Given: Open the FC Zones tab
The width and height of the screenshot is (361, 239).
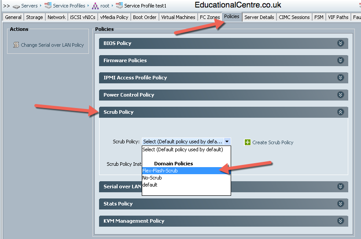Looking at the screenshot, I should [x=210, y=17].
